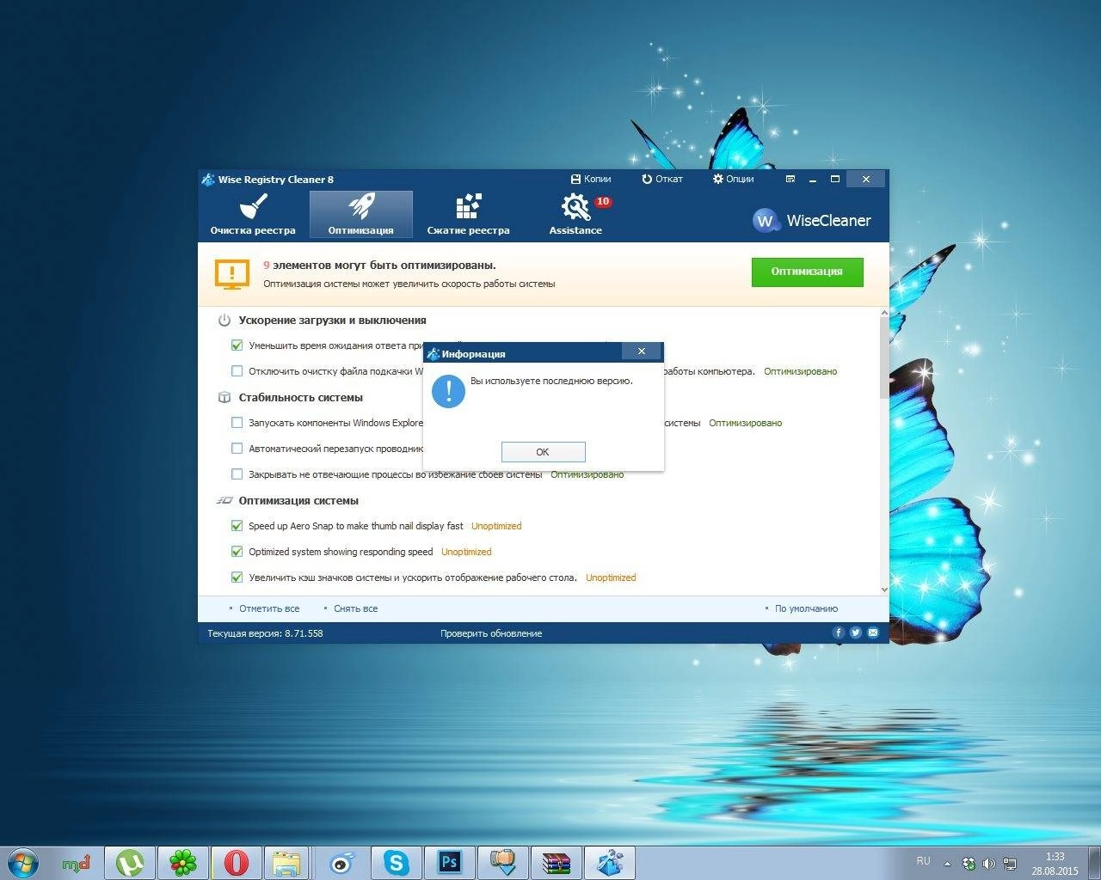The height and width of the screenshot is (880, 1101).
Task: Click 'Оптимизировано' next to pagefile option
Action: (x=800, y=371)
